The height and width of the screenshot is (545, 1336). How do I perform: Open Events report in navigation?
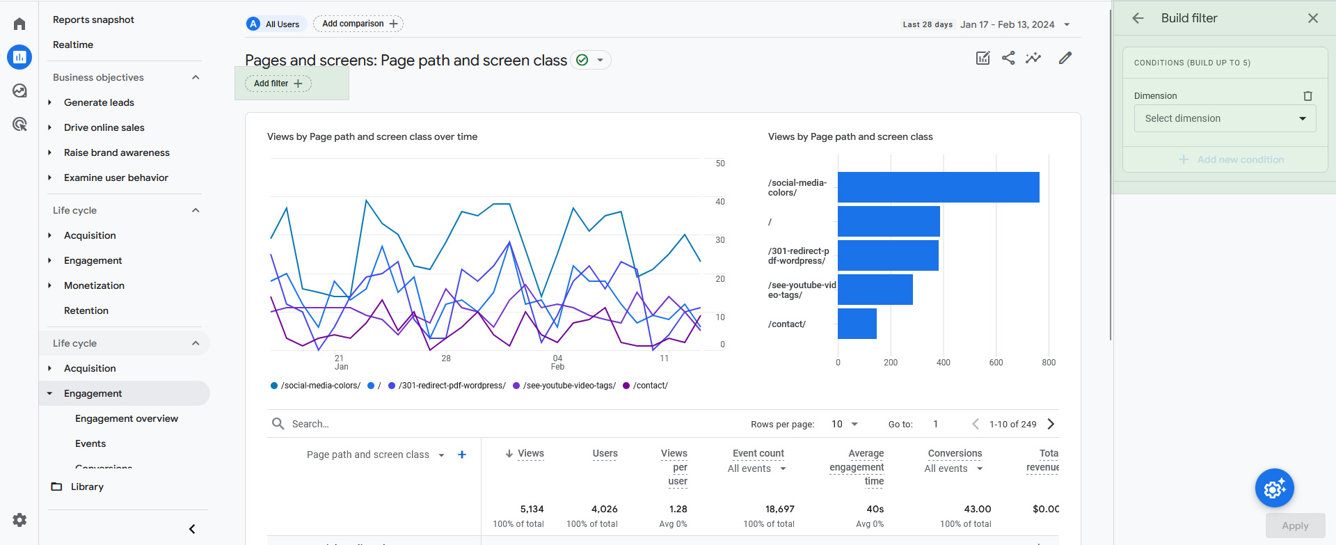[x=90, y=443]
